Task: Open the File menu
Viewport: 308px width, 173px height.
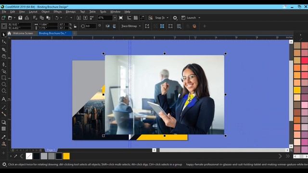Action: pos(4,12)
